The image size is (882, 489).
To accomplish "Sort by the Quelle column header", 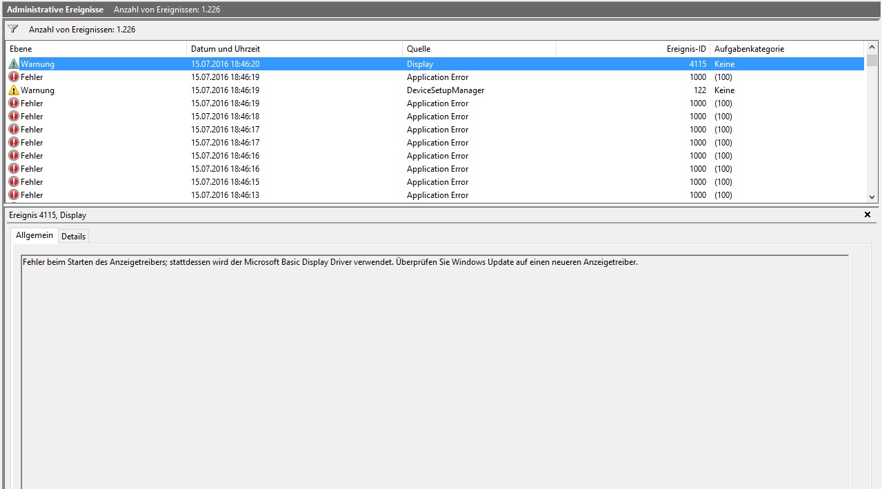I will pyautogui.click(x=479, y=49).
